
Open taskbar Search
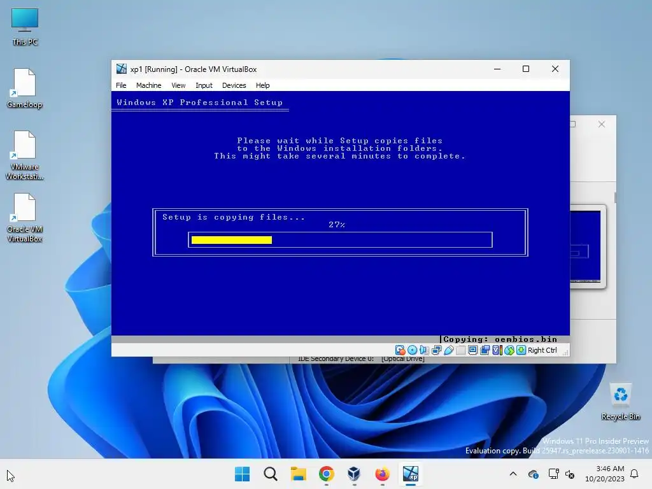pos(270,474)
